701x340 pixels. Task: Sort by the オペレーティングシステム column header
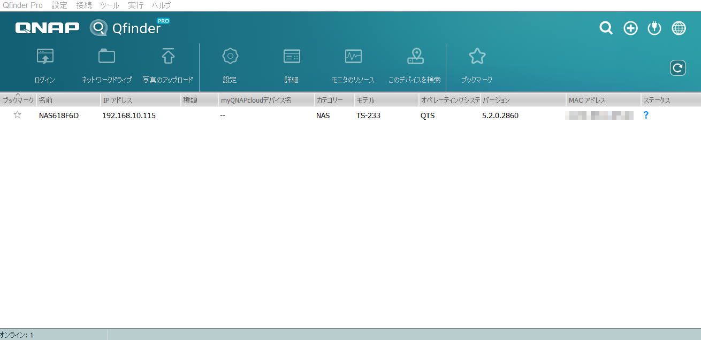tap(449, 100)
